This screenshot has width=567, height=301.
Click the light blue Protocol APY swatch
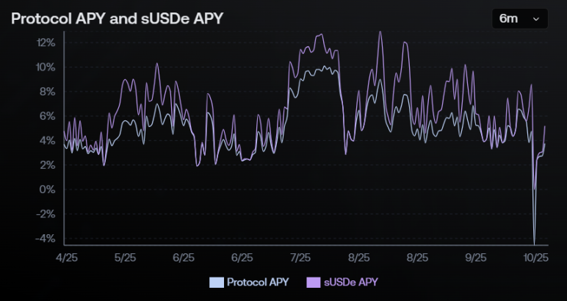[216, 282]
